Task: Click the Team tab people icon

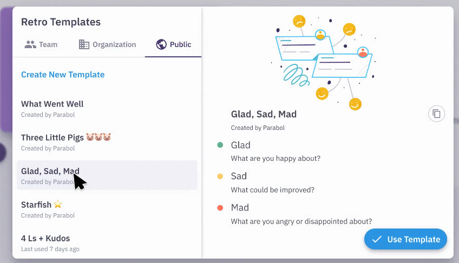Action: pyautogui.click(x=30, y=44)
